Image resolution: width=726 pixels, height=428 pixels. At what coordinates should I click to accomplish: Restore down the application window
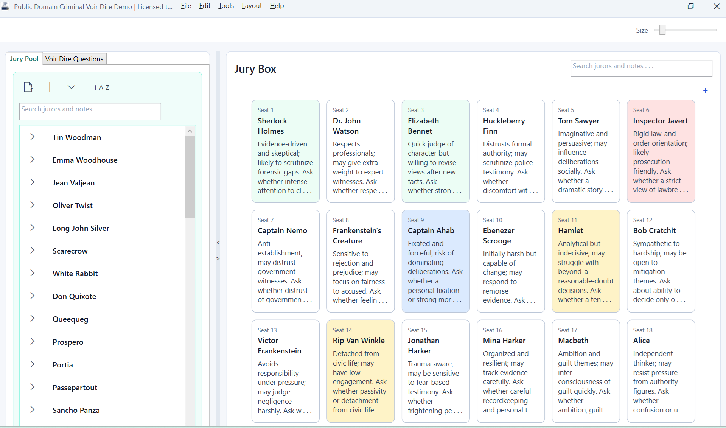coord(690,6)
